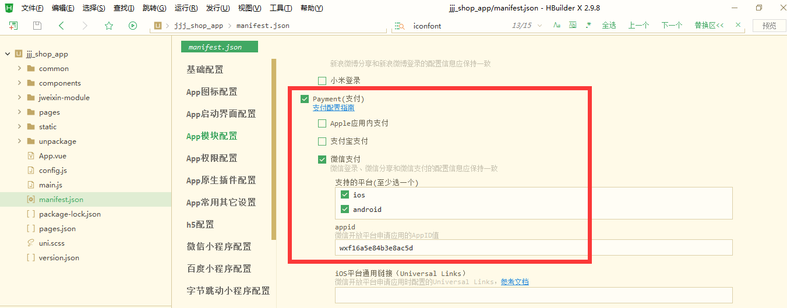The image size is (787, 308).
Task: Click the bookmark star icon
Action: click(109, 26)
